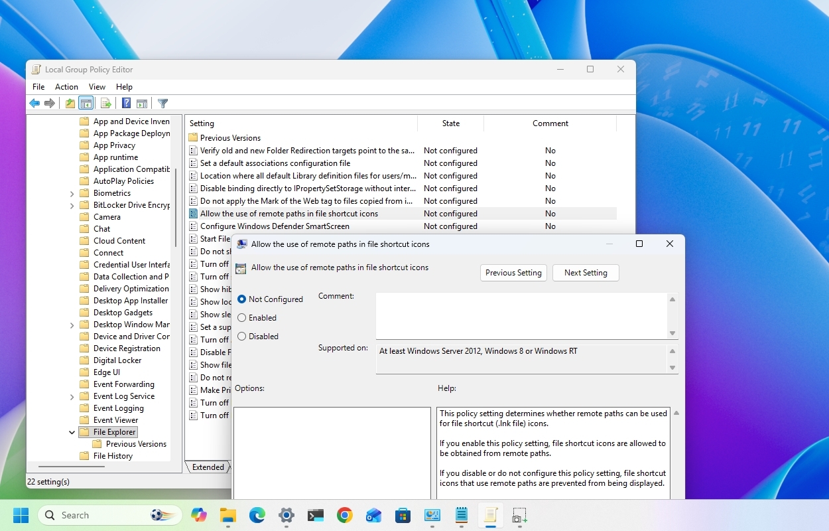Open Microsoft Store from the taskbar
829x531 pixels.
403,515
